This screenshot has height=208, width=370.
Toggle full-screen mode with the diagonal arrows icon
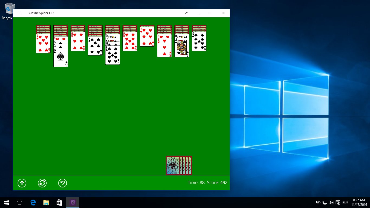[x=186, y=13]
